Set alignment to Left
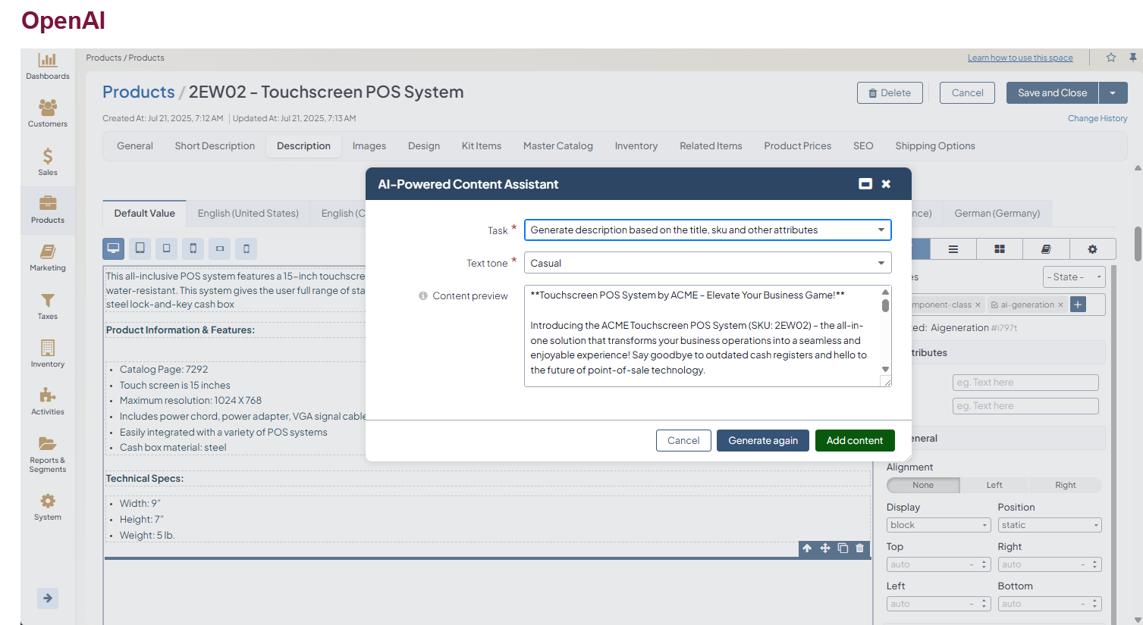This screenshot has width=1143, height=625. tap(994, 486)
